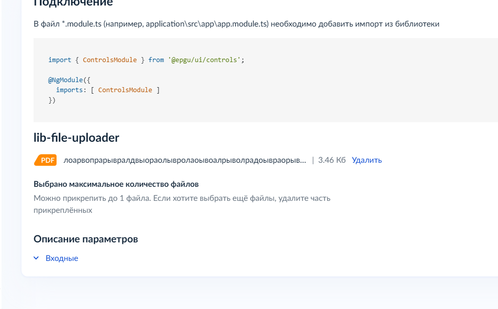
Task: Delete the attached file via Удалить
Action: click(366, 160)
